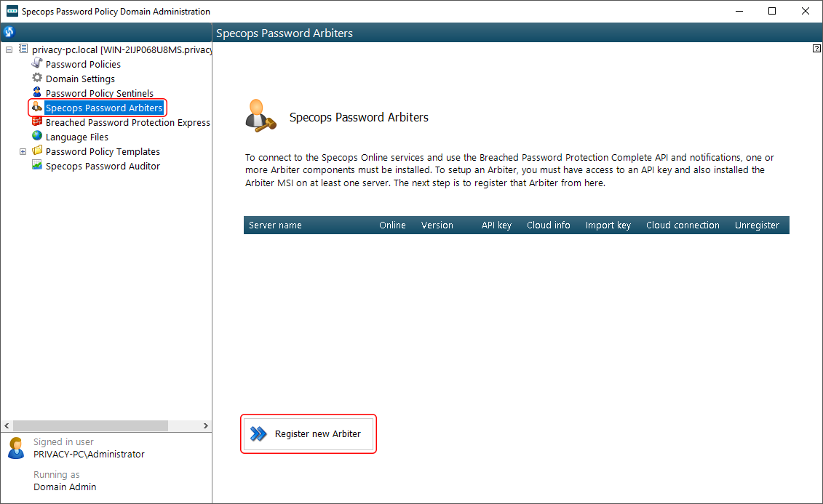Open Specops Password Auditor
The image size is (823, 504).
(x=103, y=167)
